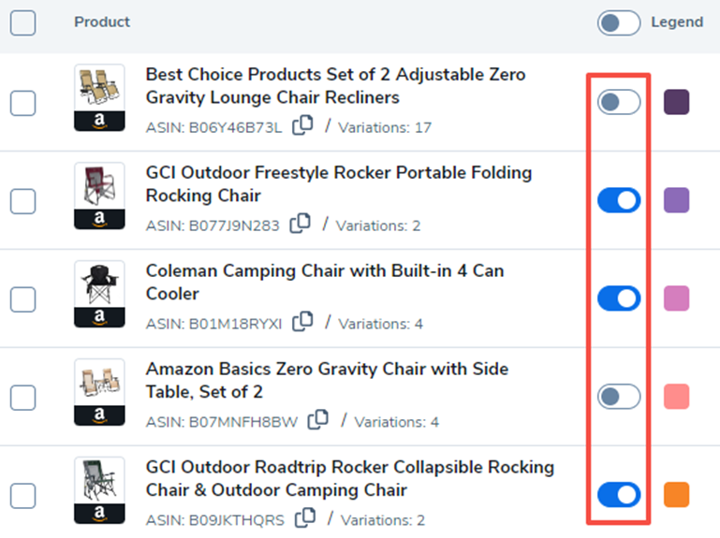
Task: Check the select-all checkbox beside Product
Action: 23,22
